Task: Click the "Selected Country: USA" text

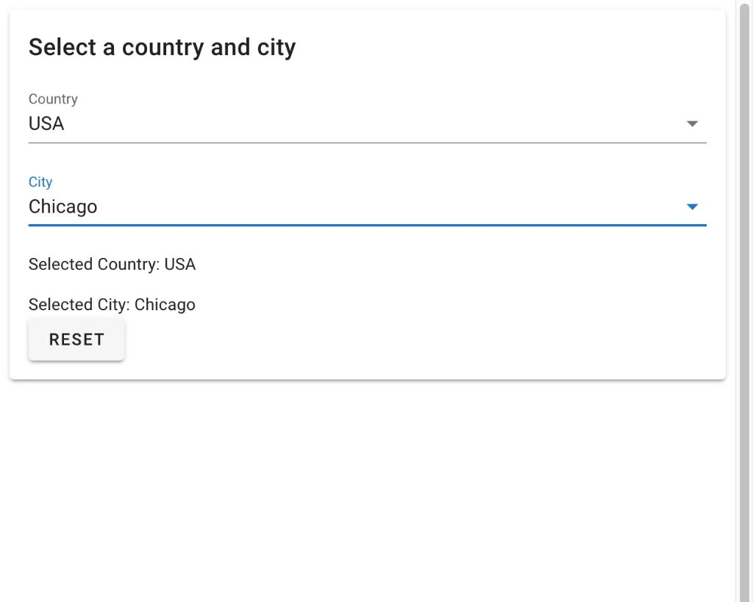Action: click(112, 264)
